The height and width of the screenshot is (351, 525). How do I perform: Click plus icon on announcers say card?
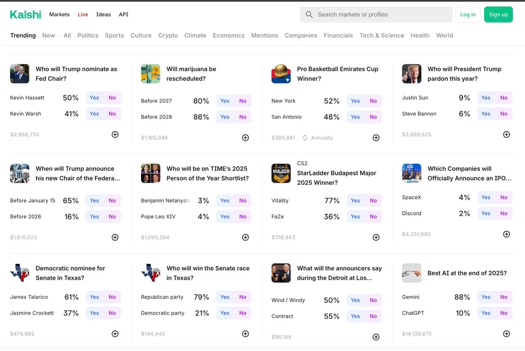376,337
